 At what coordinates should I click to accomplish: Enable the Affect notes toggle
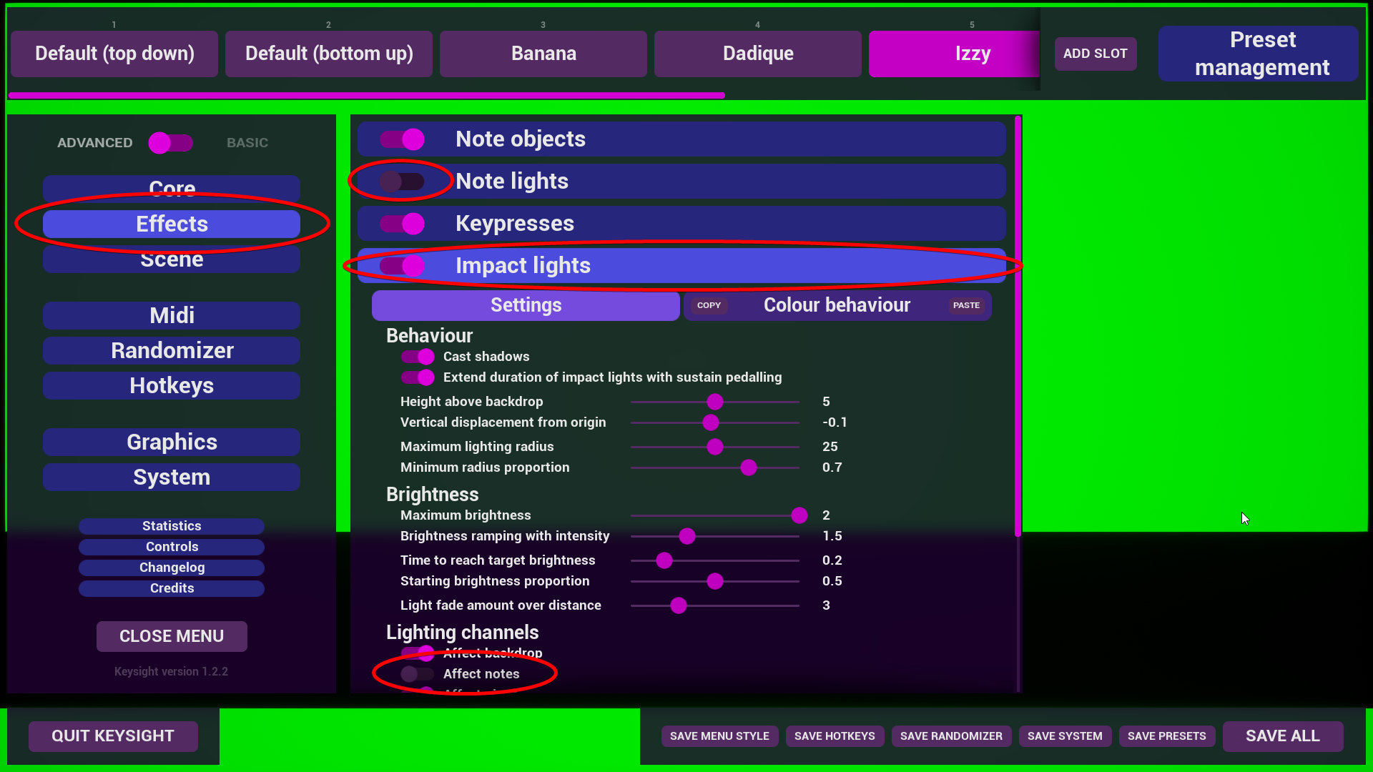coord(417,674)
